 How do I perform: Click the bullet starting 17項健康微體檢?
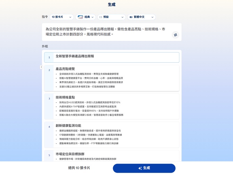click(x=91, y=135)
